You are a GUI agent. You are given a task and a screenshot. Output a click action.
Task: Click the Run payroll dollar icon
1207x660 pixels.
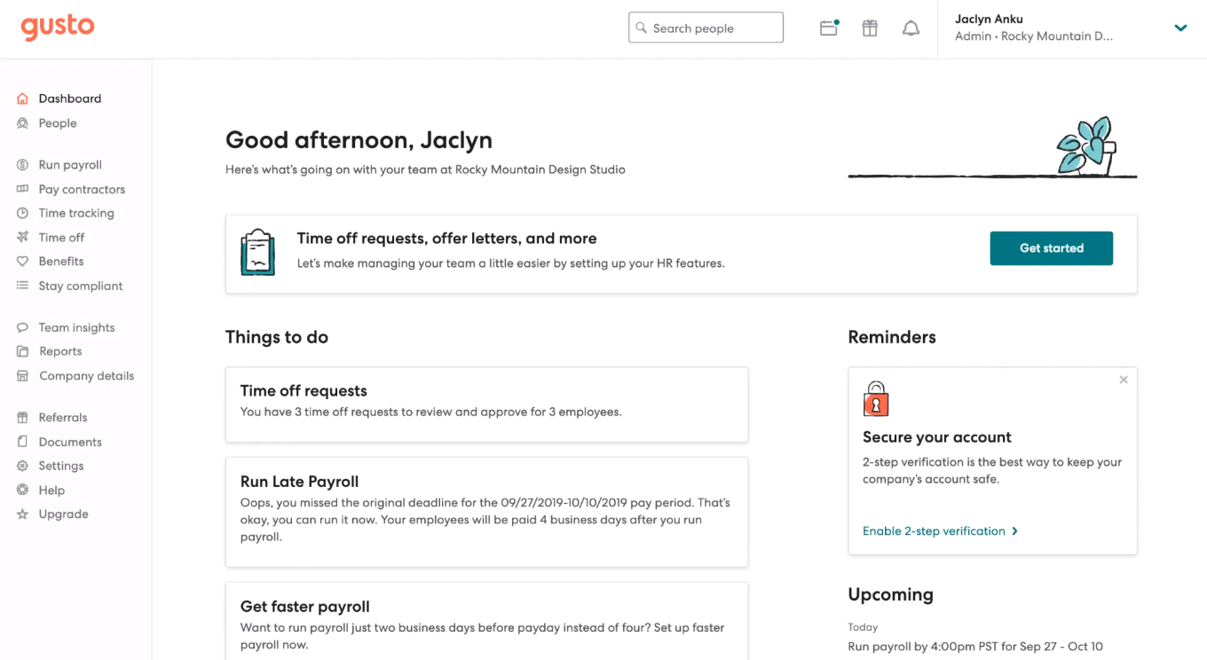pyautogui.click(x=23, y=165)
